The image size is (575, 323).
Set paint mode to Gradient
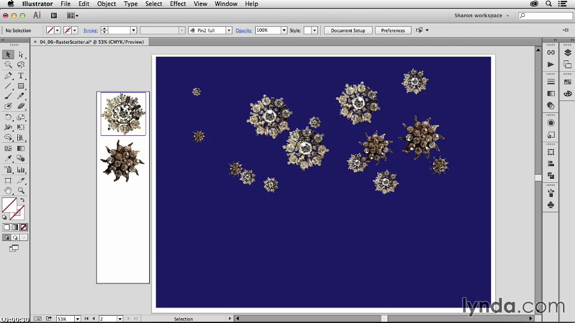15,227
